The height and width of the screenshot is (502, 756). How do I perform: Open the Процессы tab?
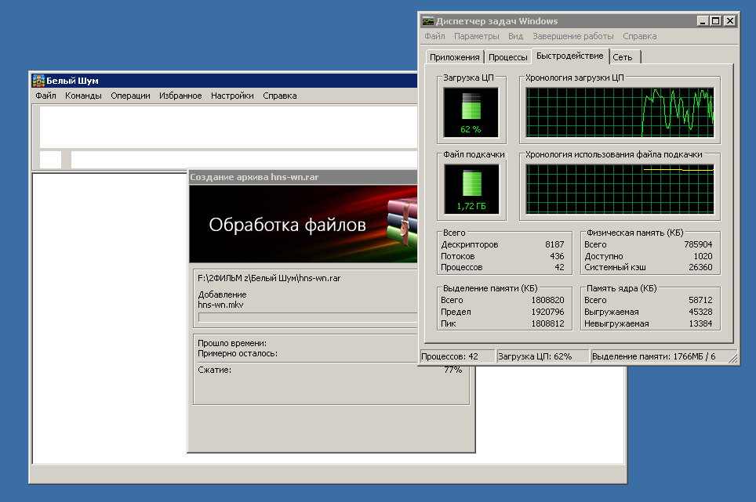coord(507,57)
